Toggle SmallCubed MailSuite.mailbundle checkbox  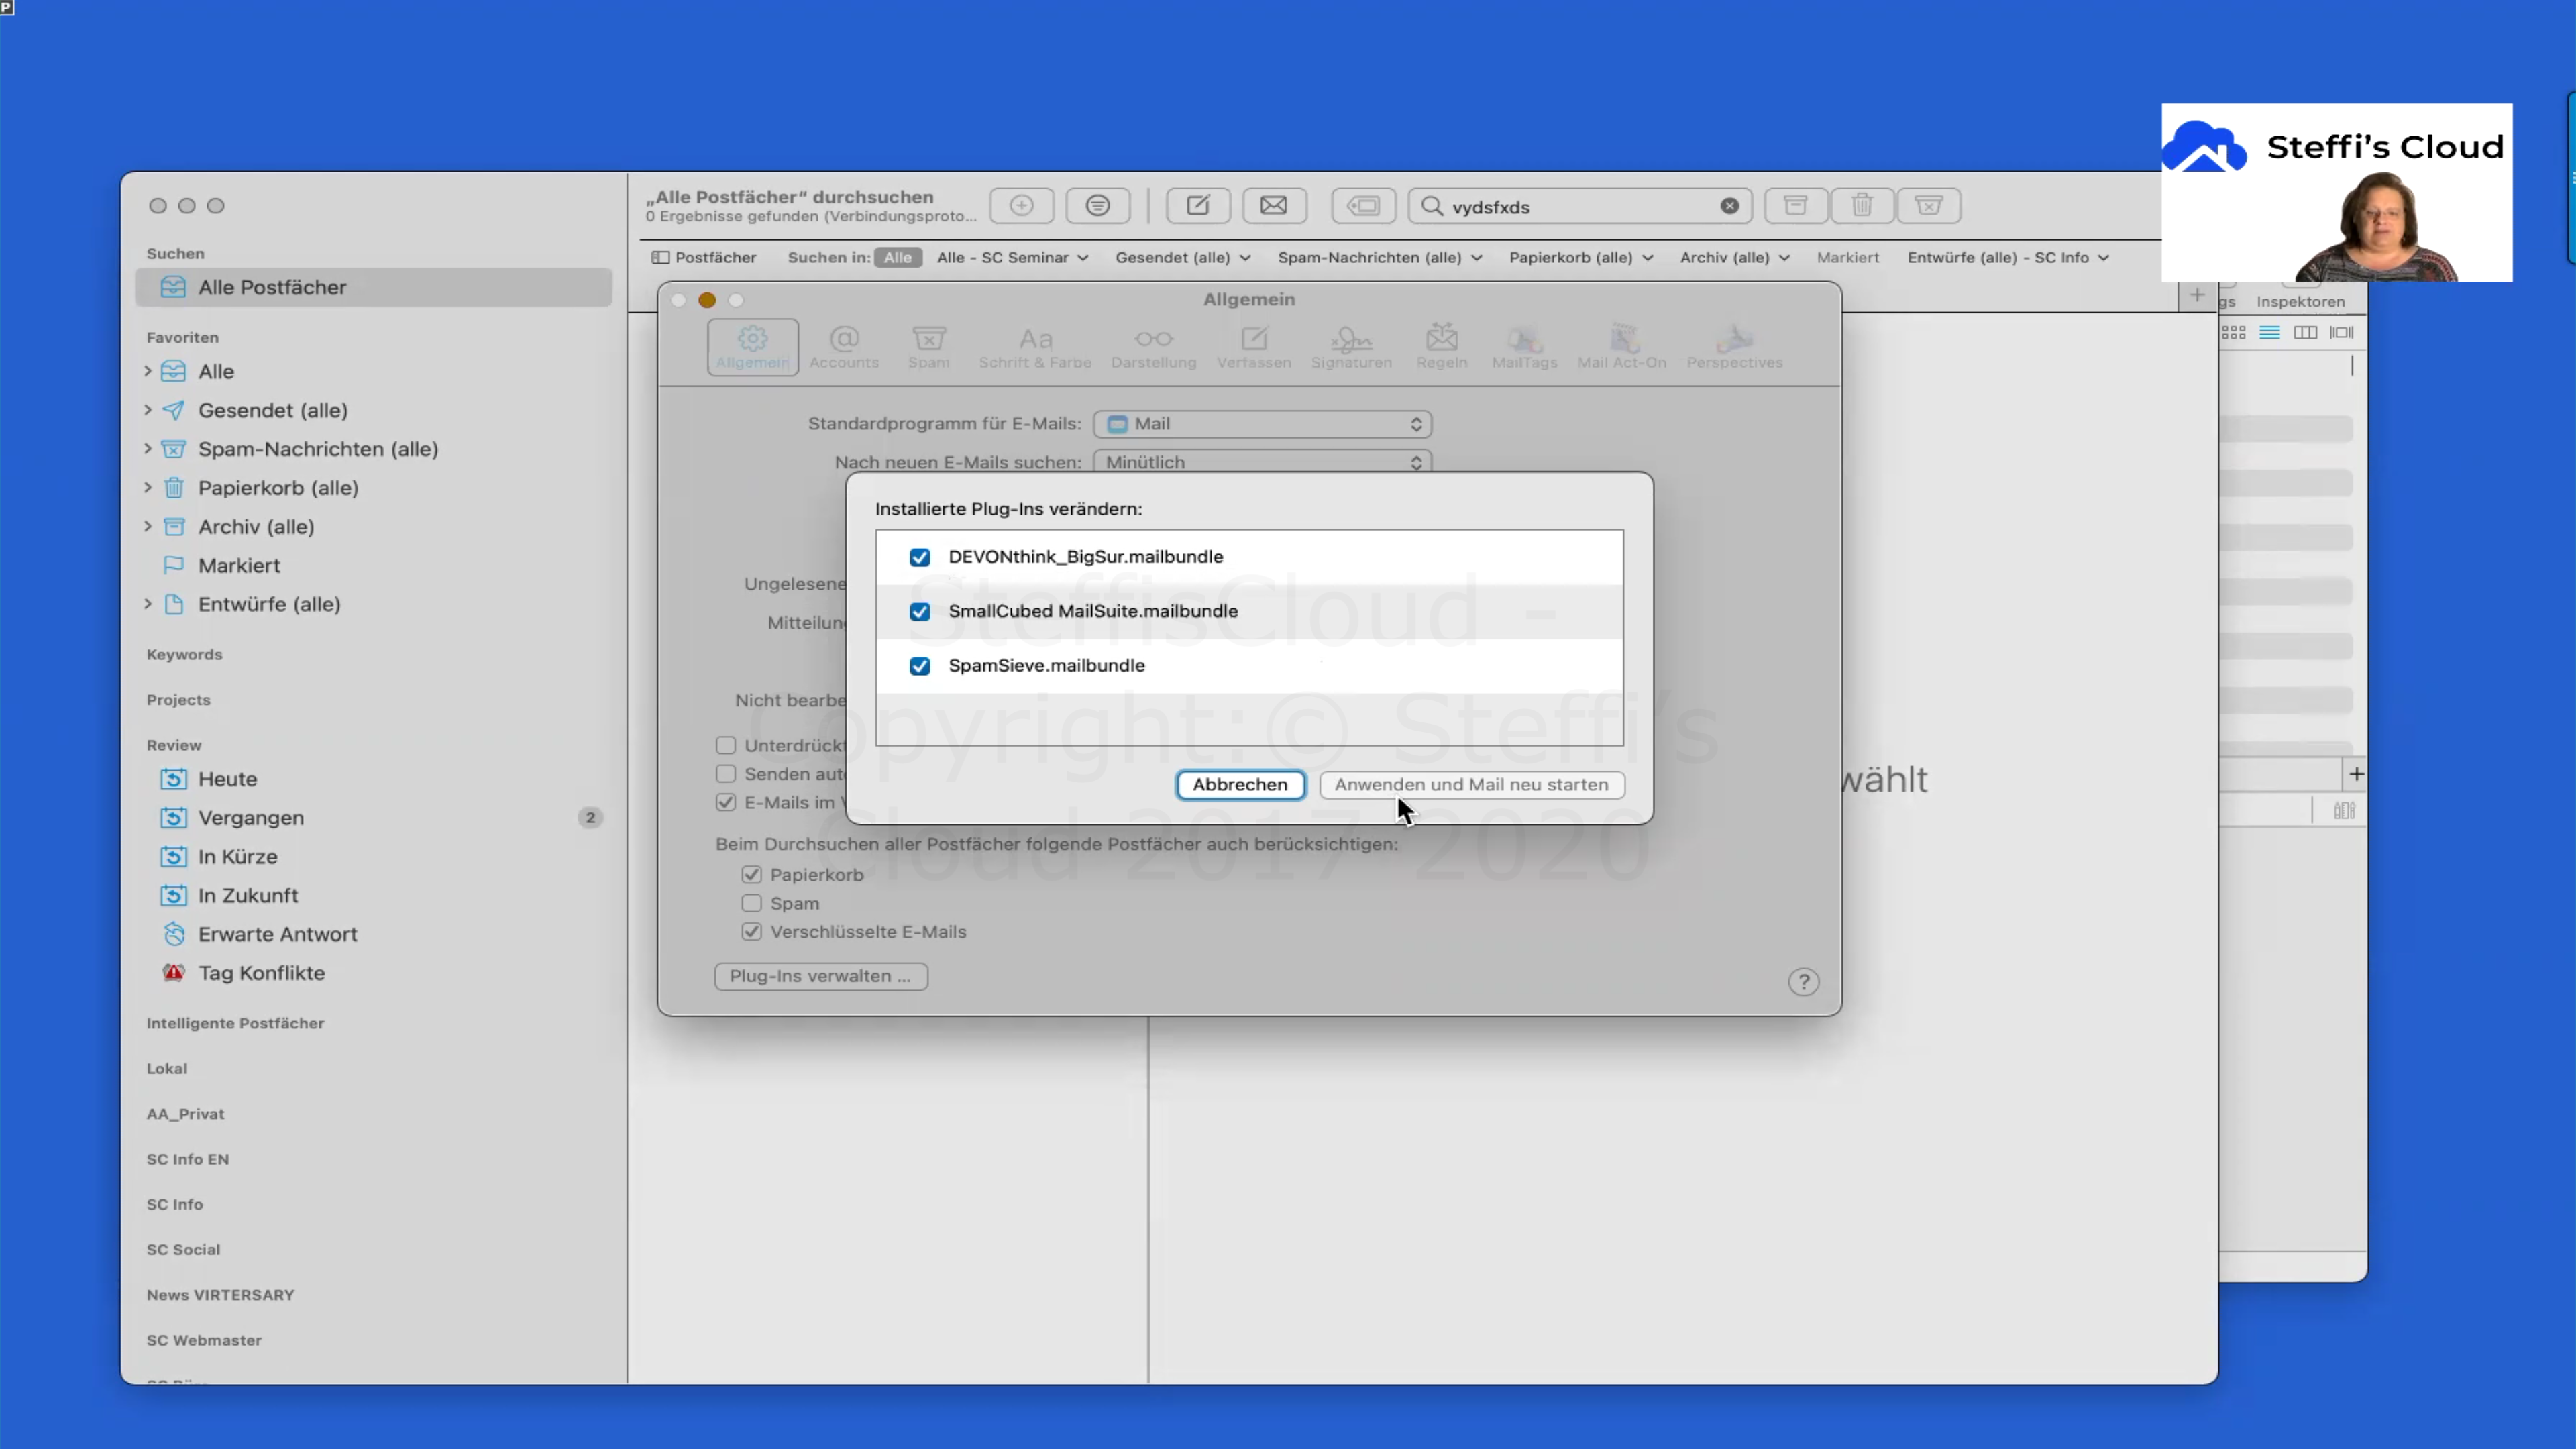(919, 612)
